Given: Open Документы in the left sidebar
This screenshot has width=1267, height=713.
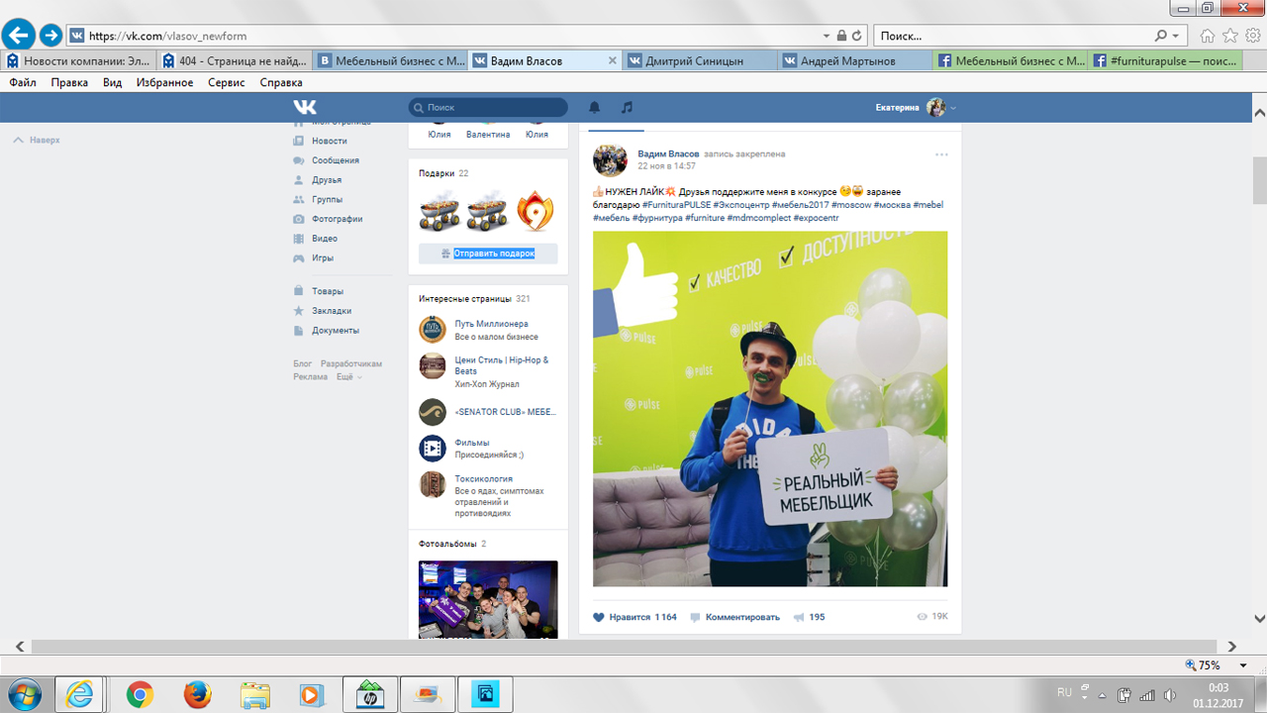Looking at the screenshot, I should click(x=335, y=331).
